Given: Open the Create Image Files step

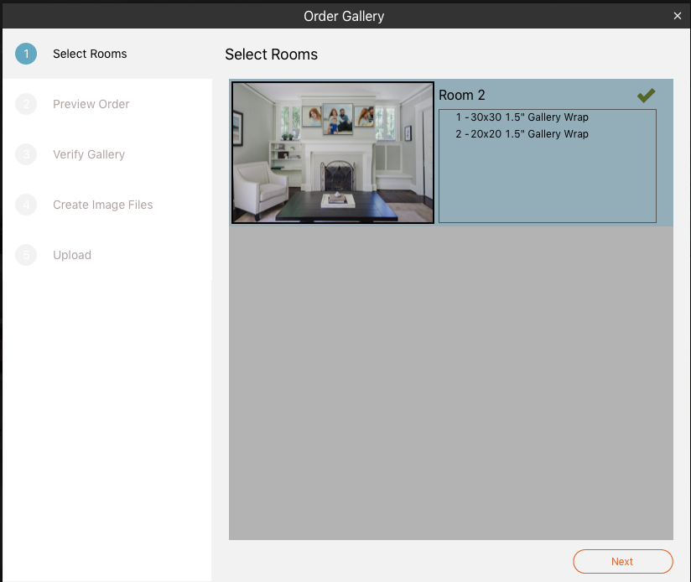Looking at the screenshot, I should pyautogui.click(x=102, y=205).
